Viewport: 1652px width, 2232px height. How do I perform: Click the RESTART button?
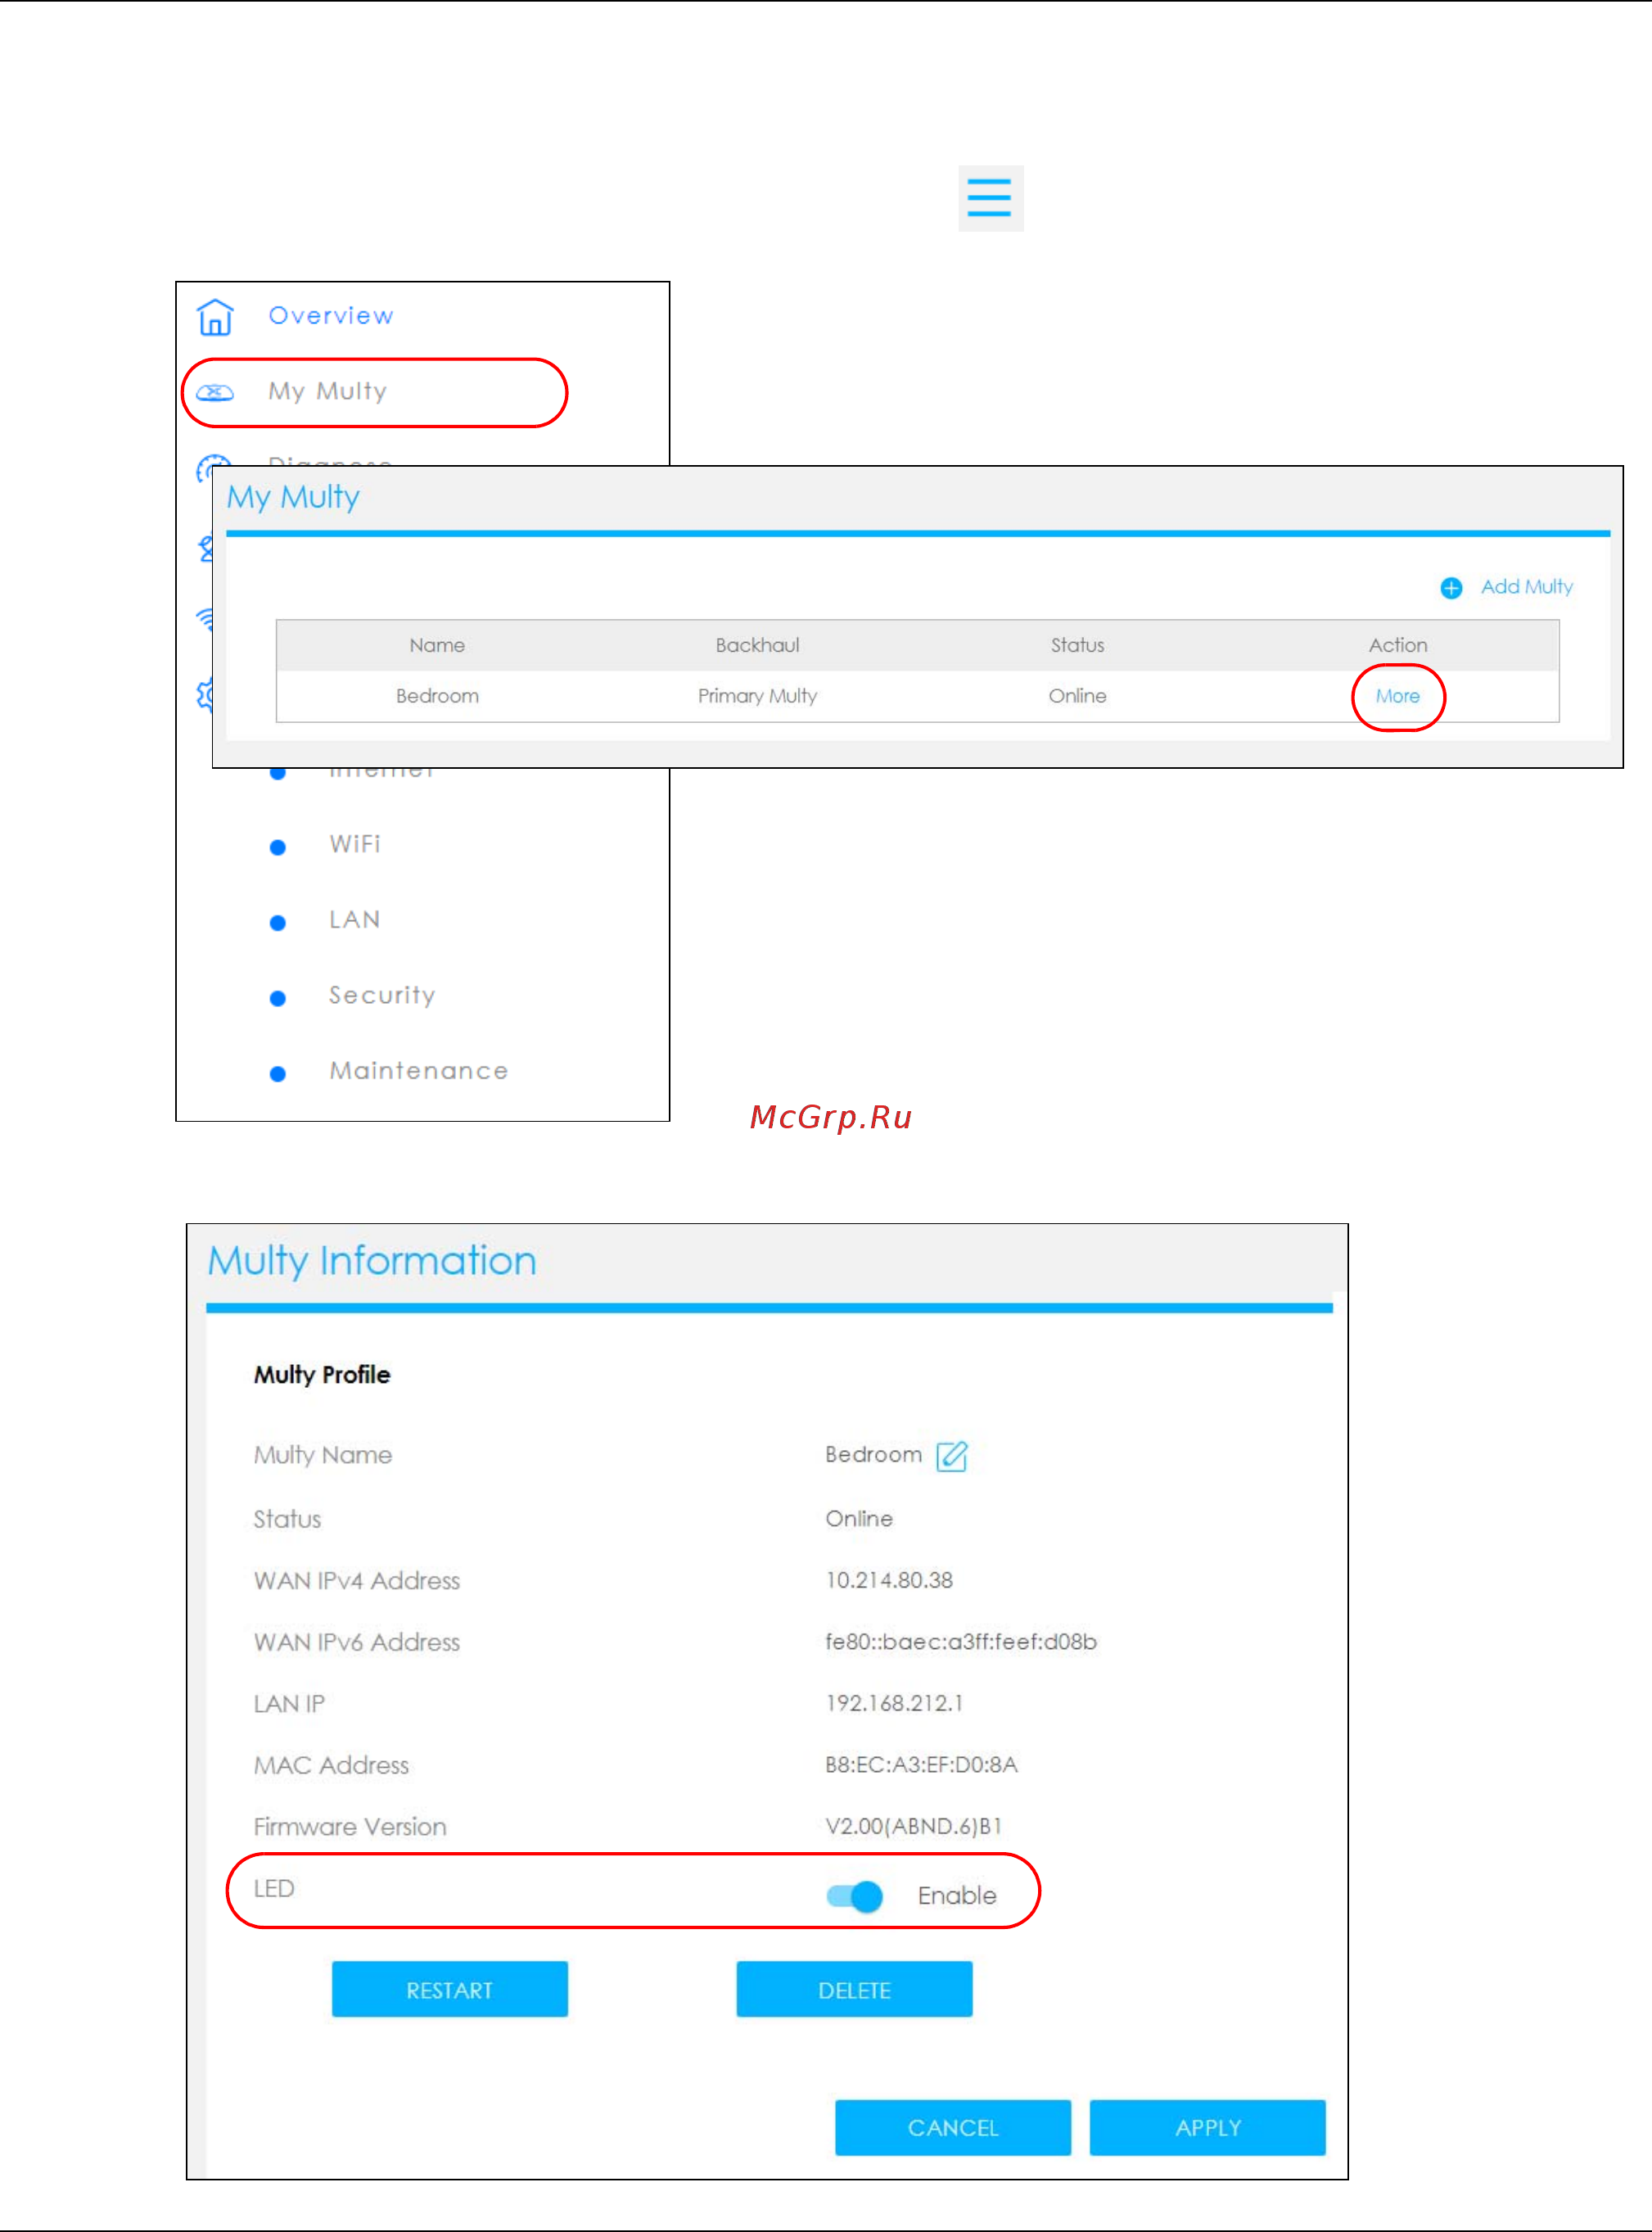pos(450,1990)
